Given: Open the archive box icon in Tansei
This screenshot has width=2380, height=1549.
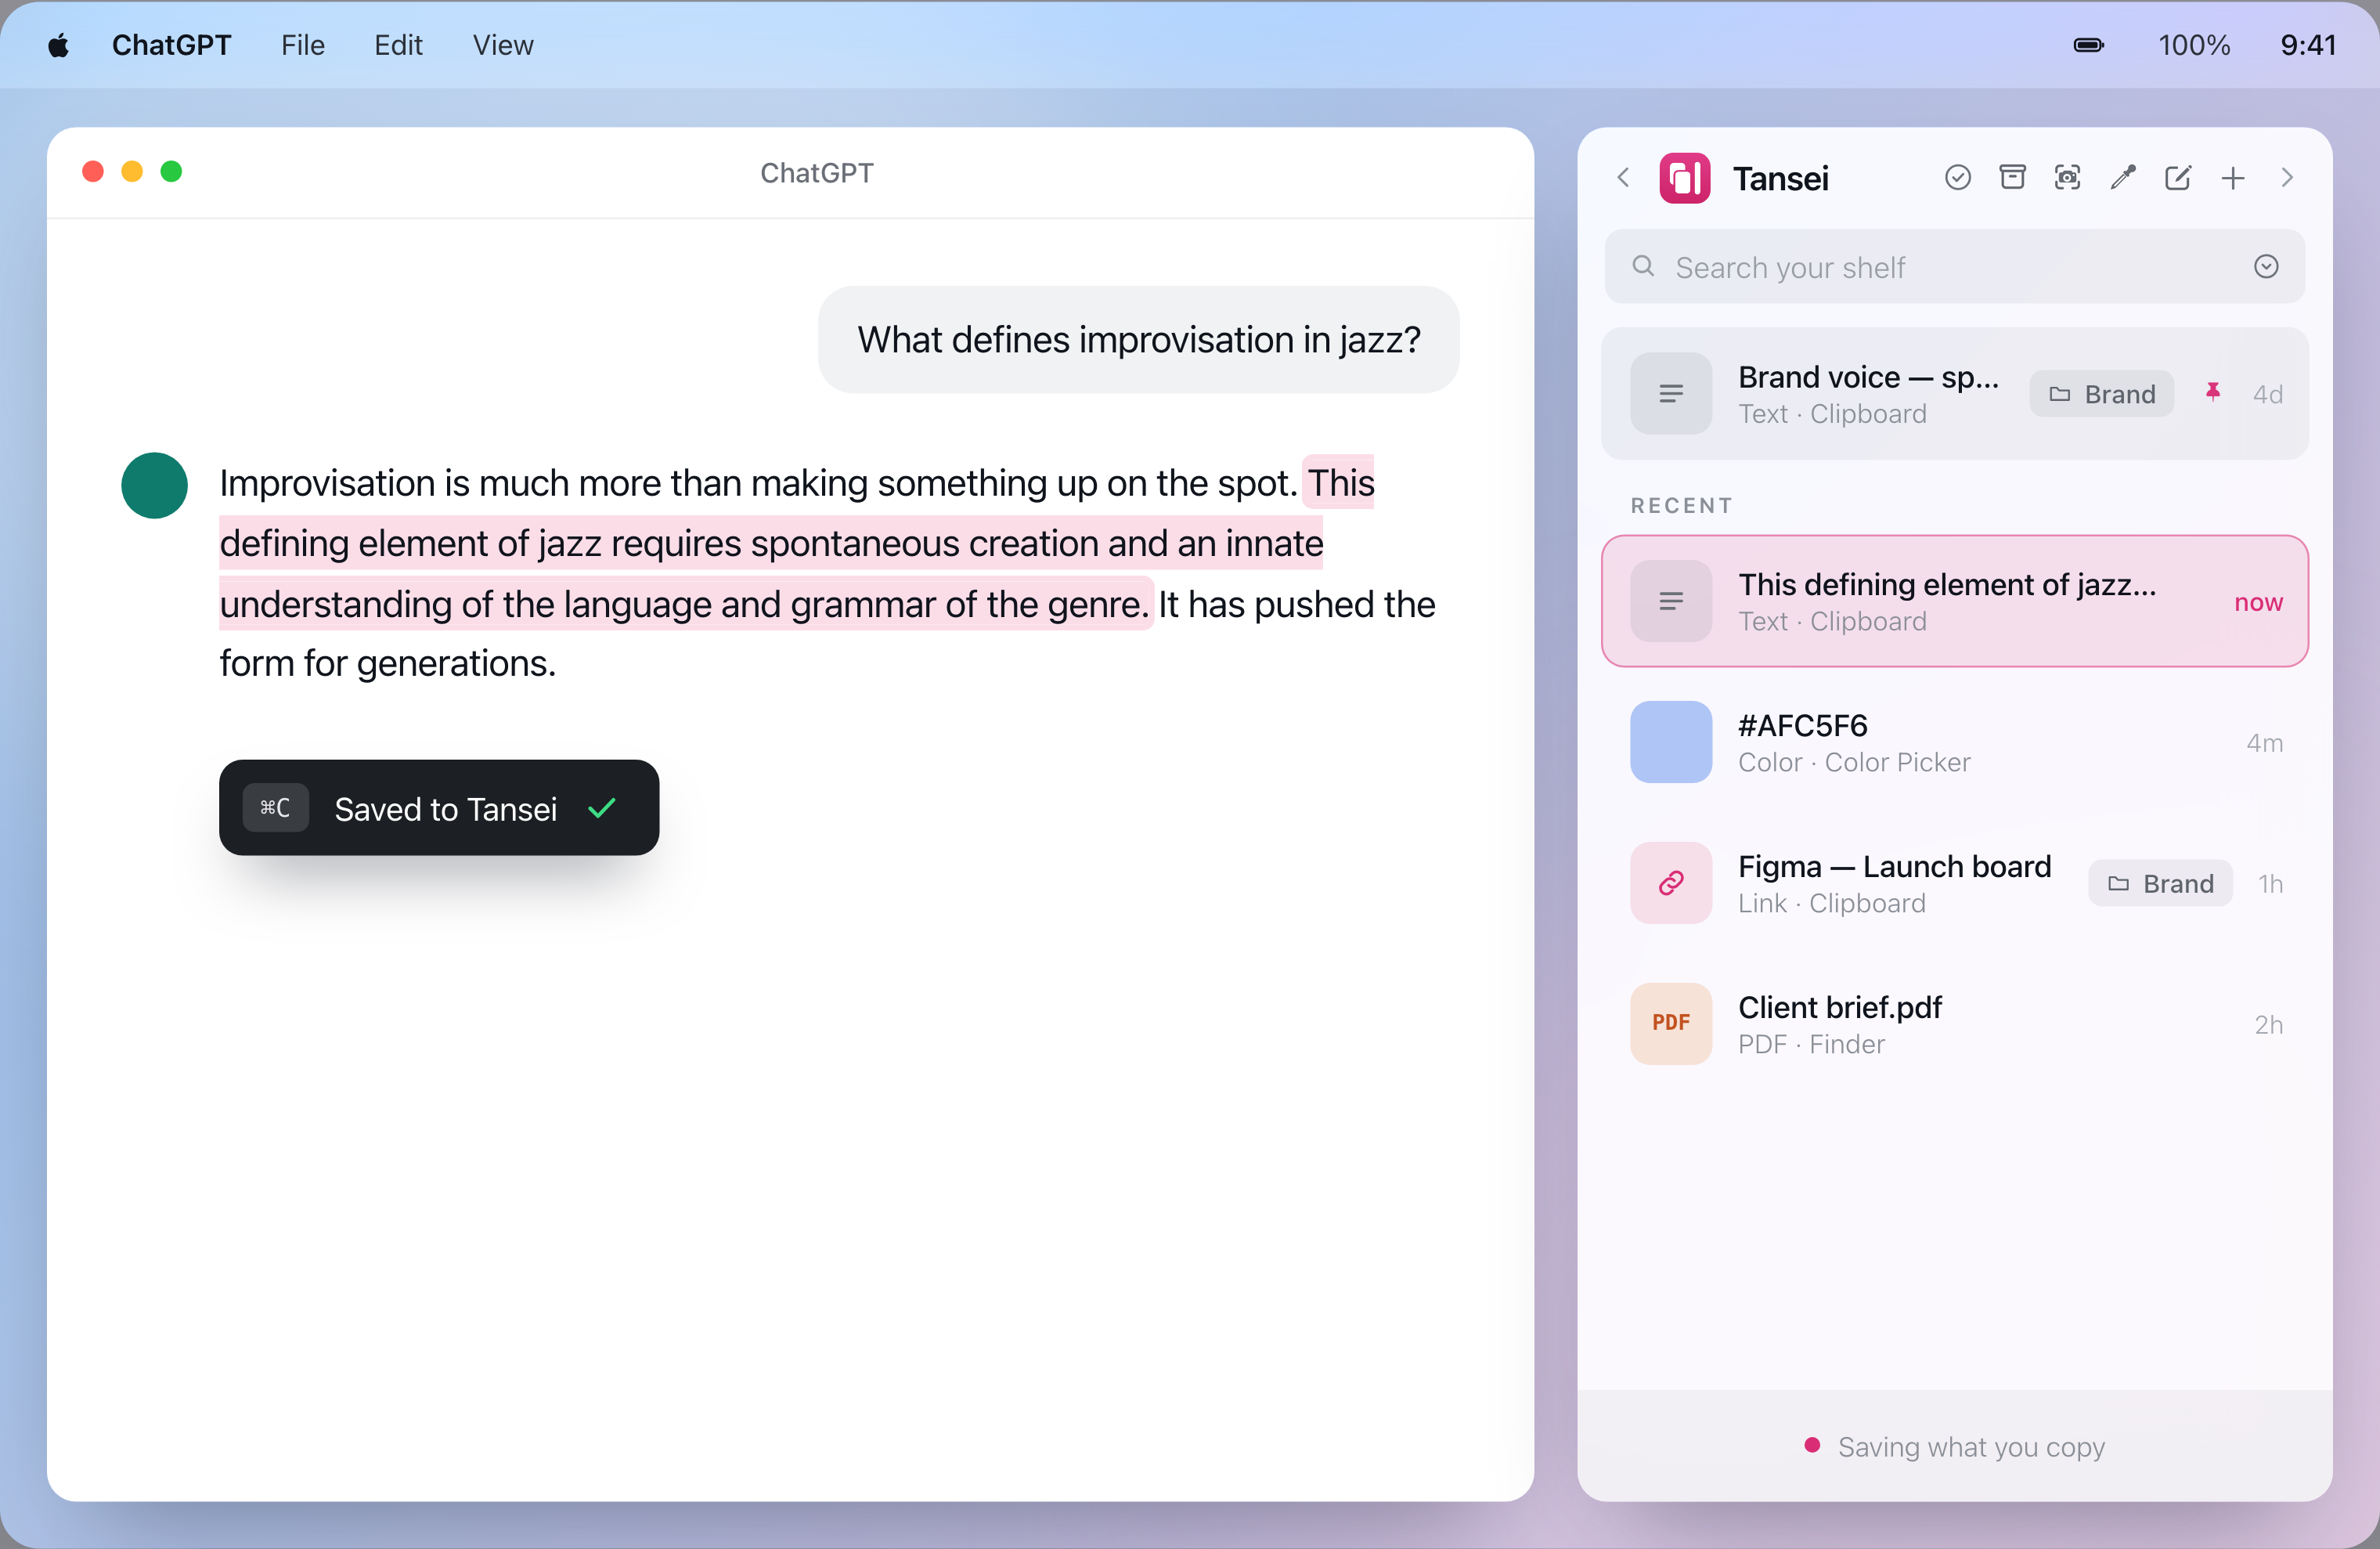Looking at the screenshot, I should 2012,178.
